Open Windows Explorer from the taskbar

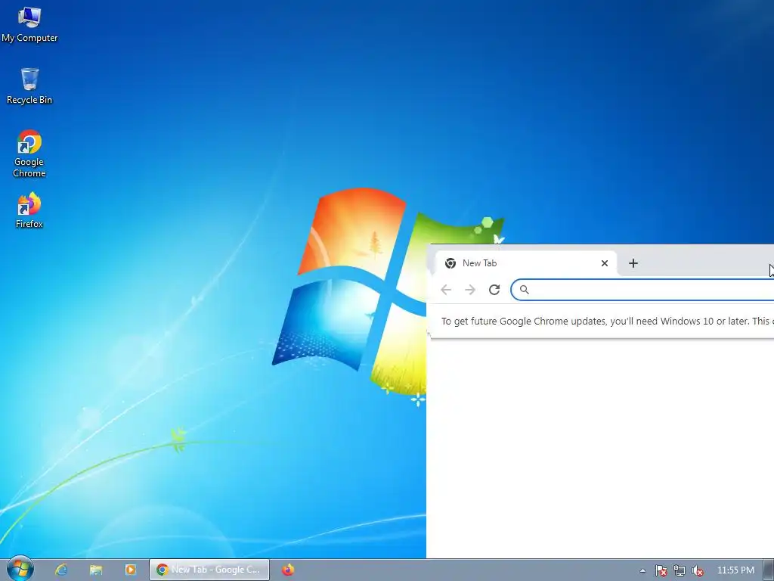(96, 570)
